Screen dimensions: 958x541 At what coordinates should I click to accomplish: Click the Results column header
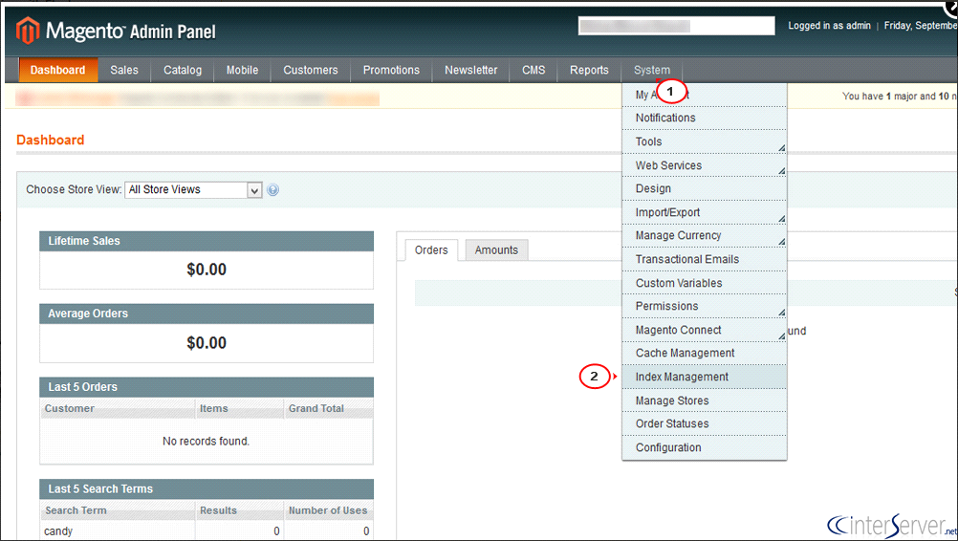[239, 510]
